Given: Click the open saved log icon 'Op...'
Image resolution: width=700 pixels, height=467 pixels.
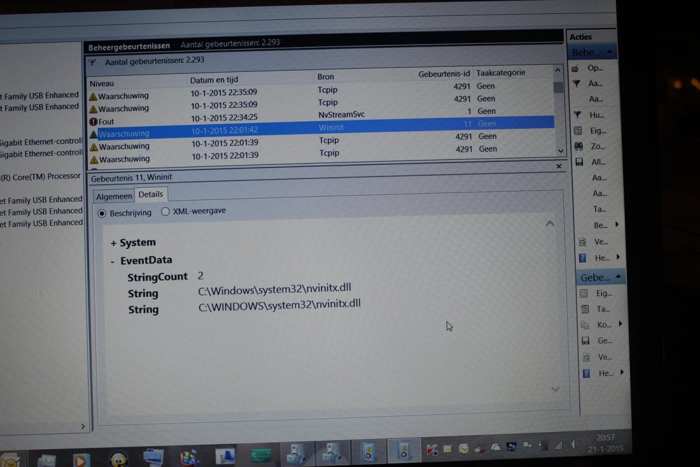Looking at the screenshot, I should pos(576,68).
